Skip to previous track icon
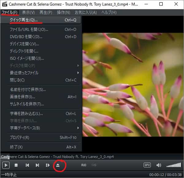The height and width of the screenshot is (178, 184). (27, 165)
